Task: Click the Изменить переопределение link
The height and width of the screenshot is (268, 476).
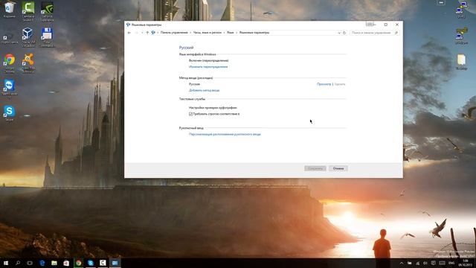Action: click(208, 67)
